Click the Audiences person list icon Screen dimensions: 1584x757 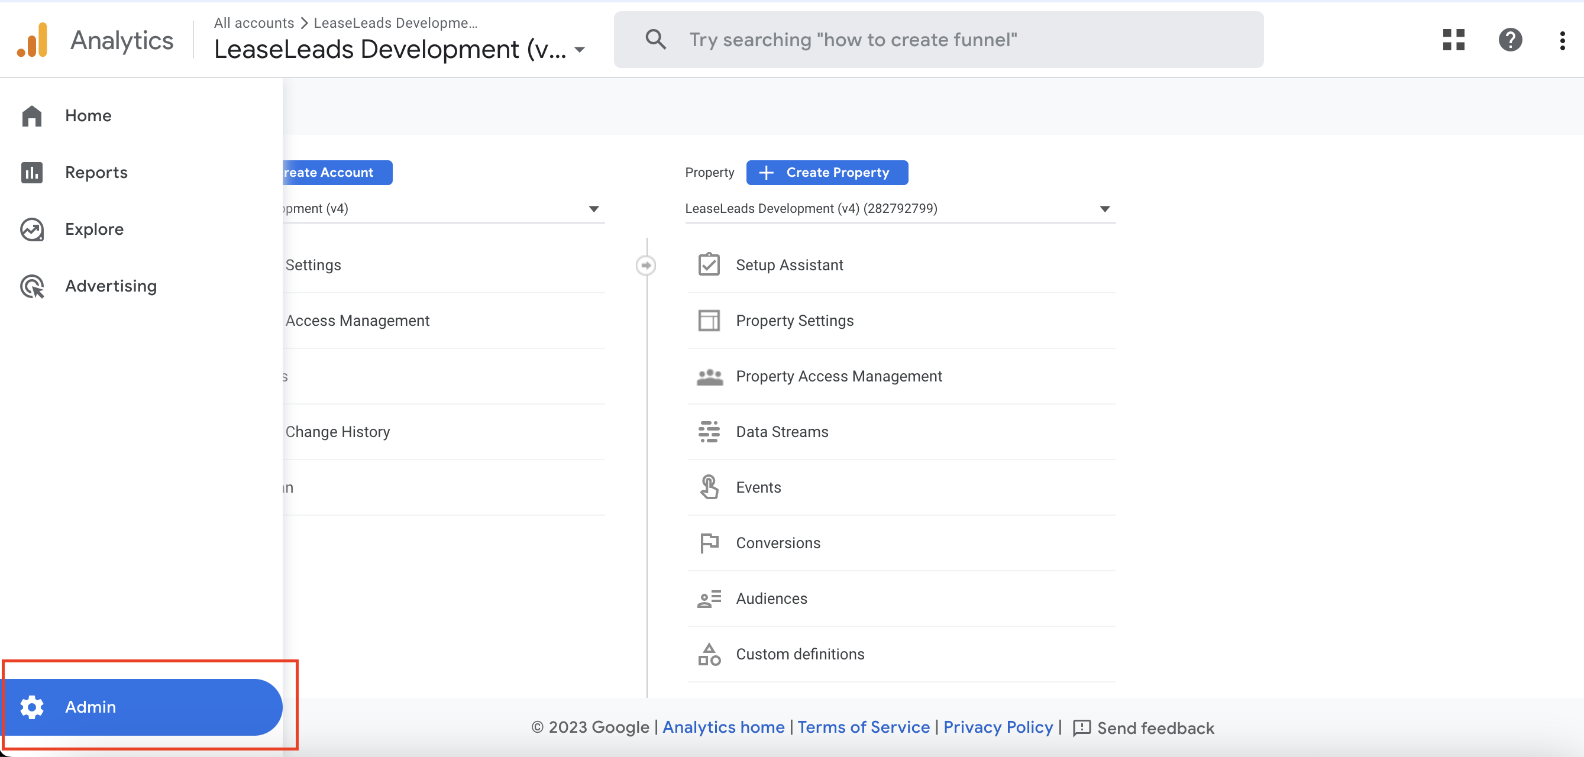click(x=709, y=599)
